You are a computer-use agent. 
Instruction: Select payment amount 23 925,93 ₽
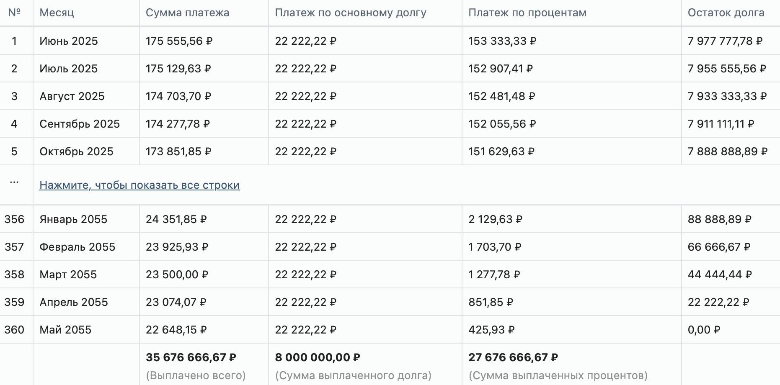[x=177, y=247]
